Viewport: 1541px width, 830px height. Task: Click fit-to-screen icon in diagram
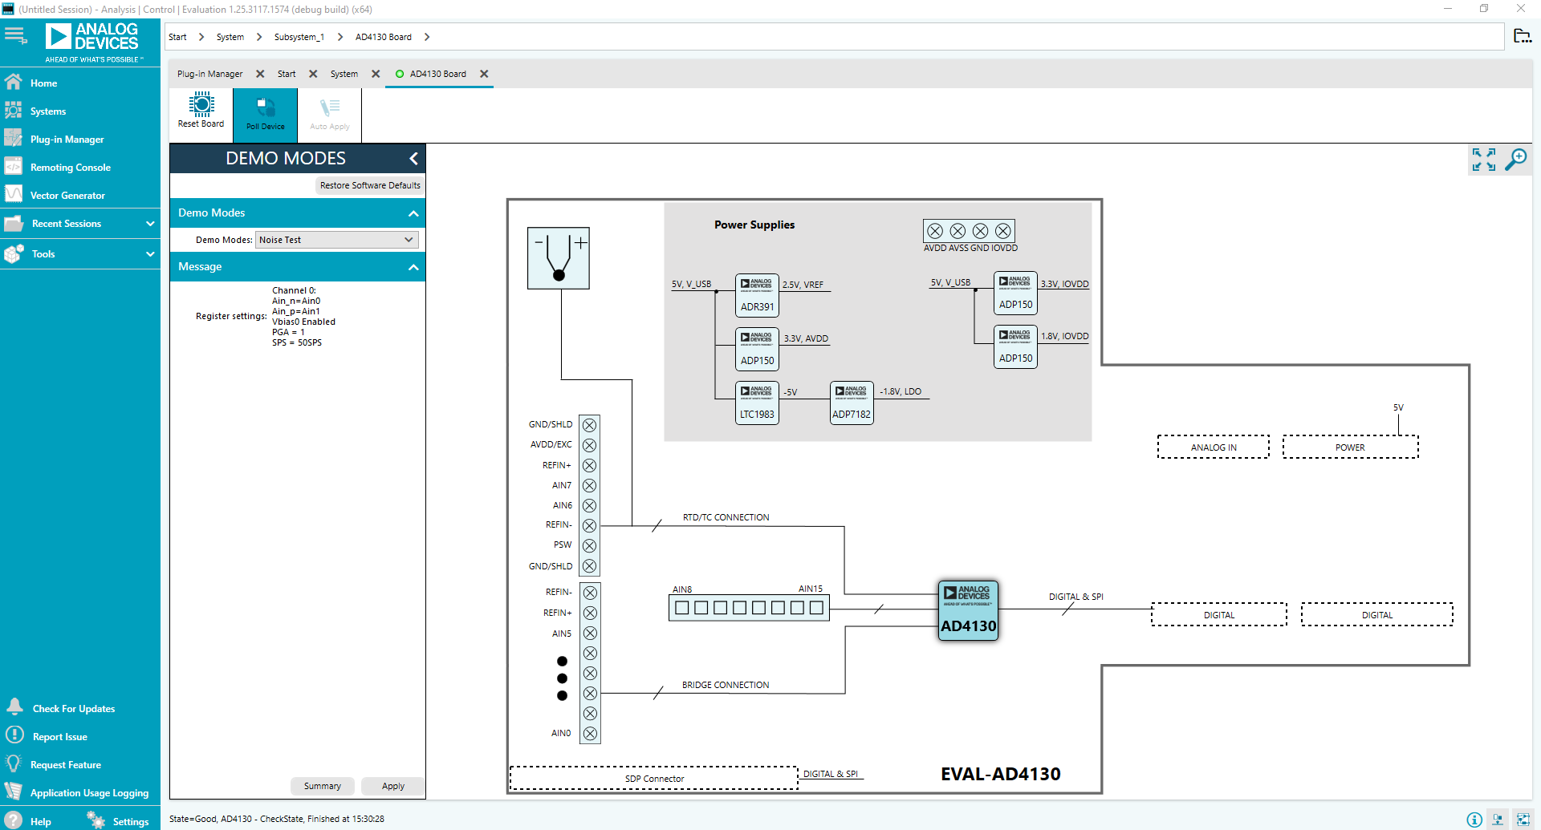pos(1483,160)
